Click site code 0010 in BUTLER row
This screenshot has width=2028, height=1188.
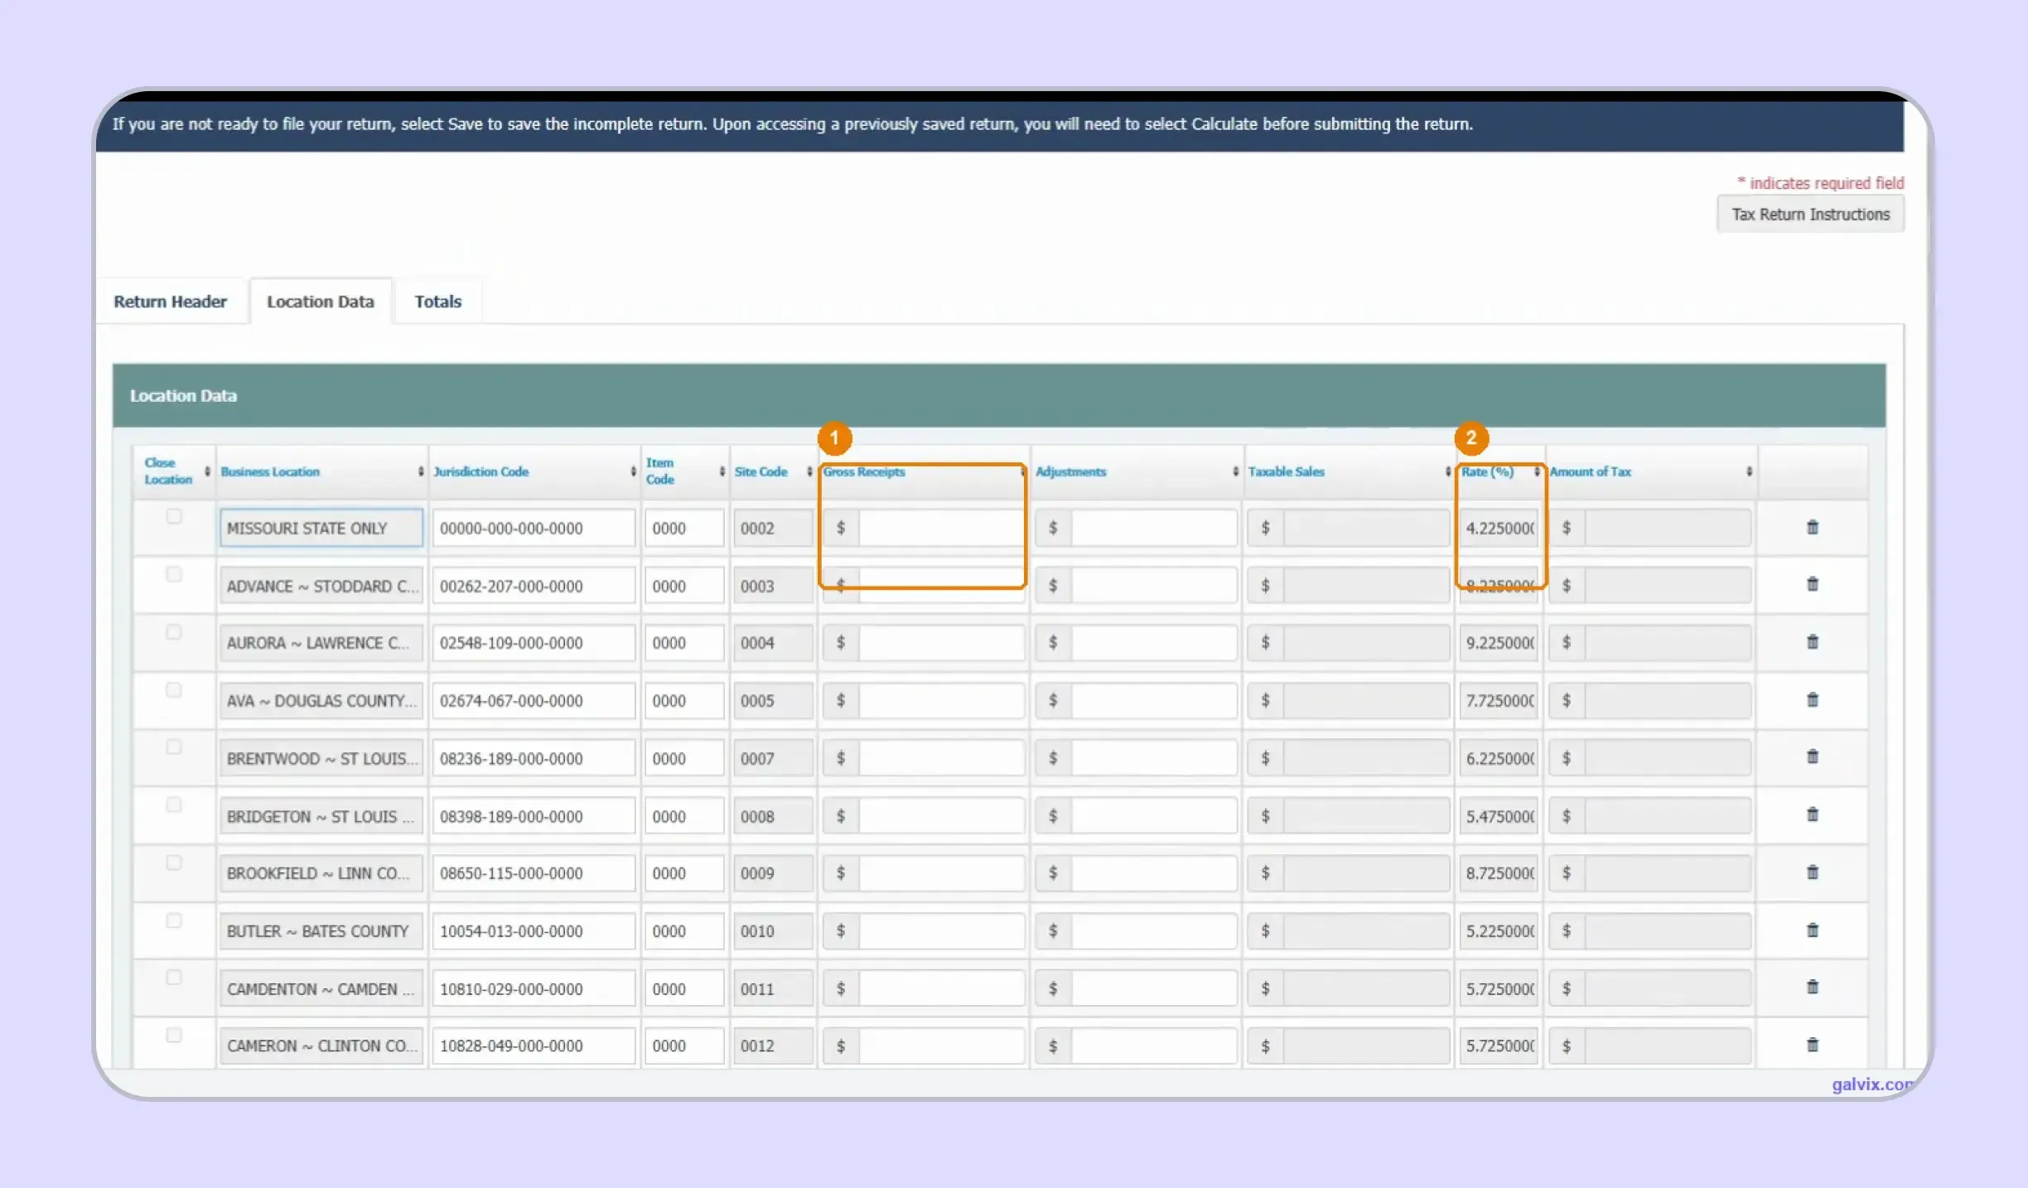click(773, 931)
